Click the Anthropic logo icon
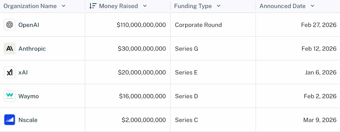This screenshot has height=132, width=340. pos(10,48)
